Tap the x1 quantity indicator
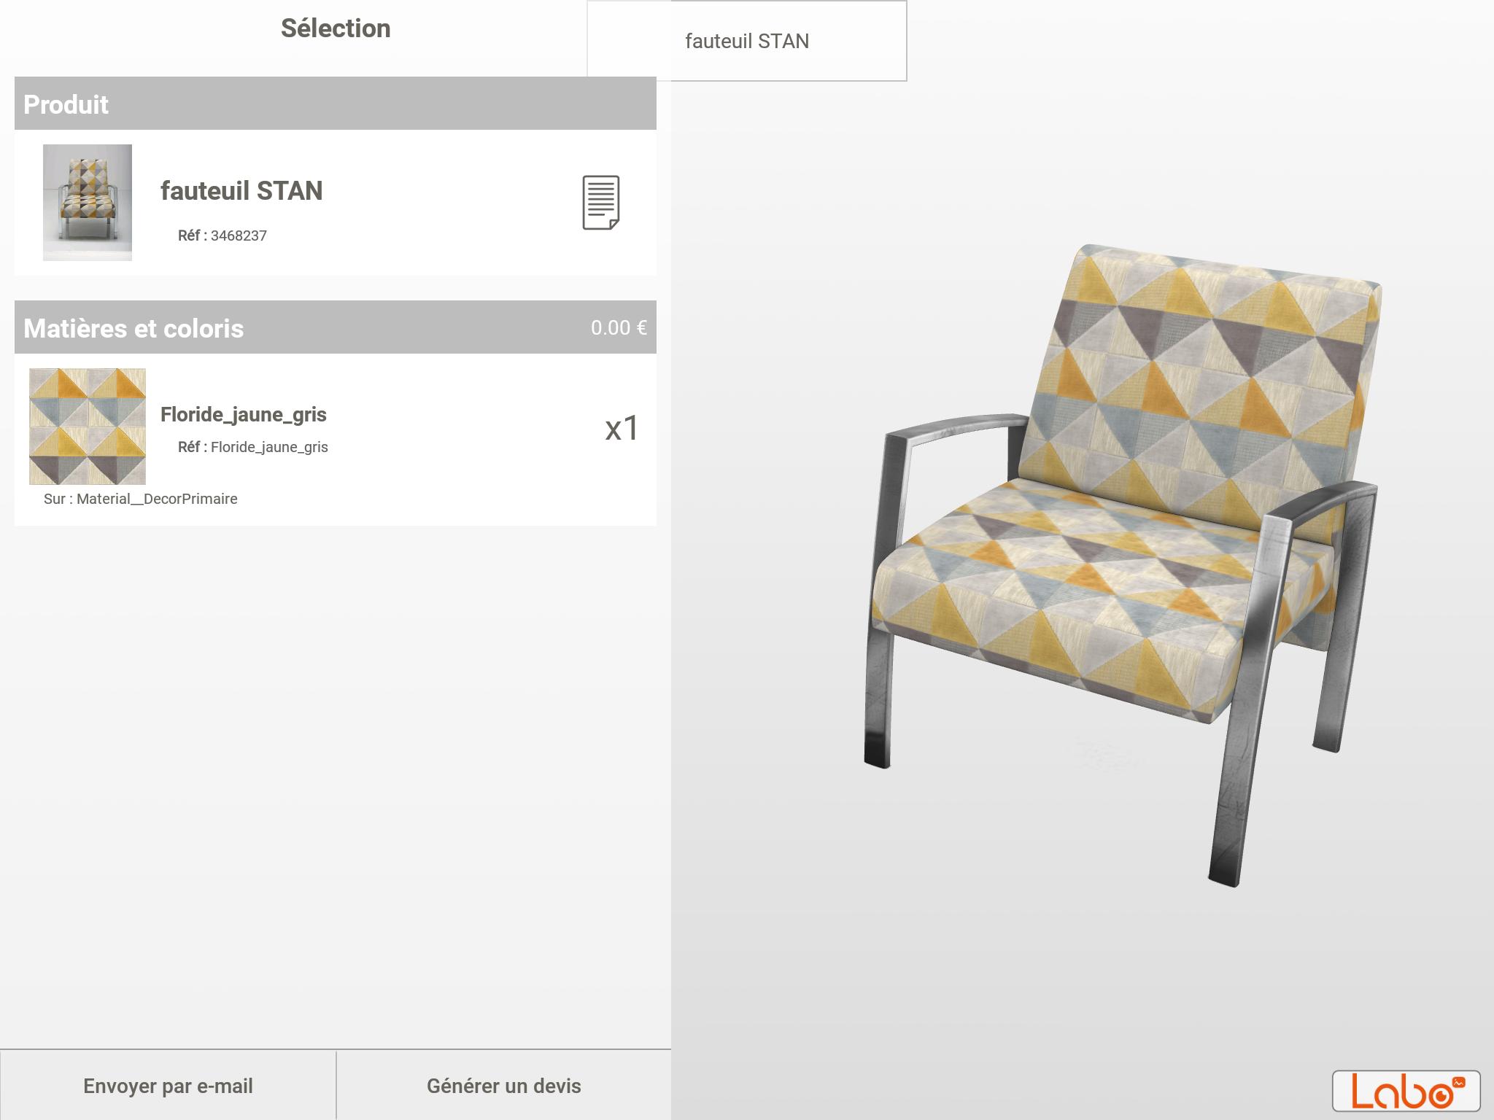This screenshot has height=1120, width=1494. [622, 428]
